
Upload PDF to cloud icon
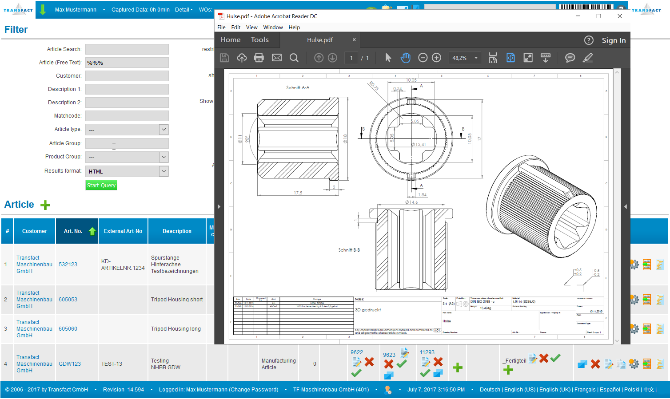tap(242, 58)
